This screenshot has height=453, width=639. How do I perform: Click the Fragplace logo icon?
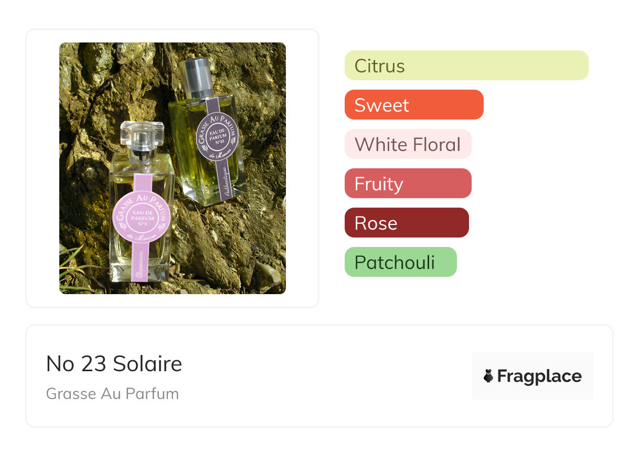click(x=488, y=376)
